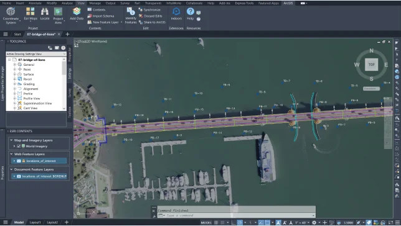Open Esri Maps in the ribbon
Viewport: 401px width, 226px height.
click(31, 14)
